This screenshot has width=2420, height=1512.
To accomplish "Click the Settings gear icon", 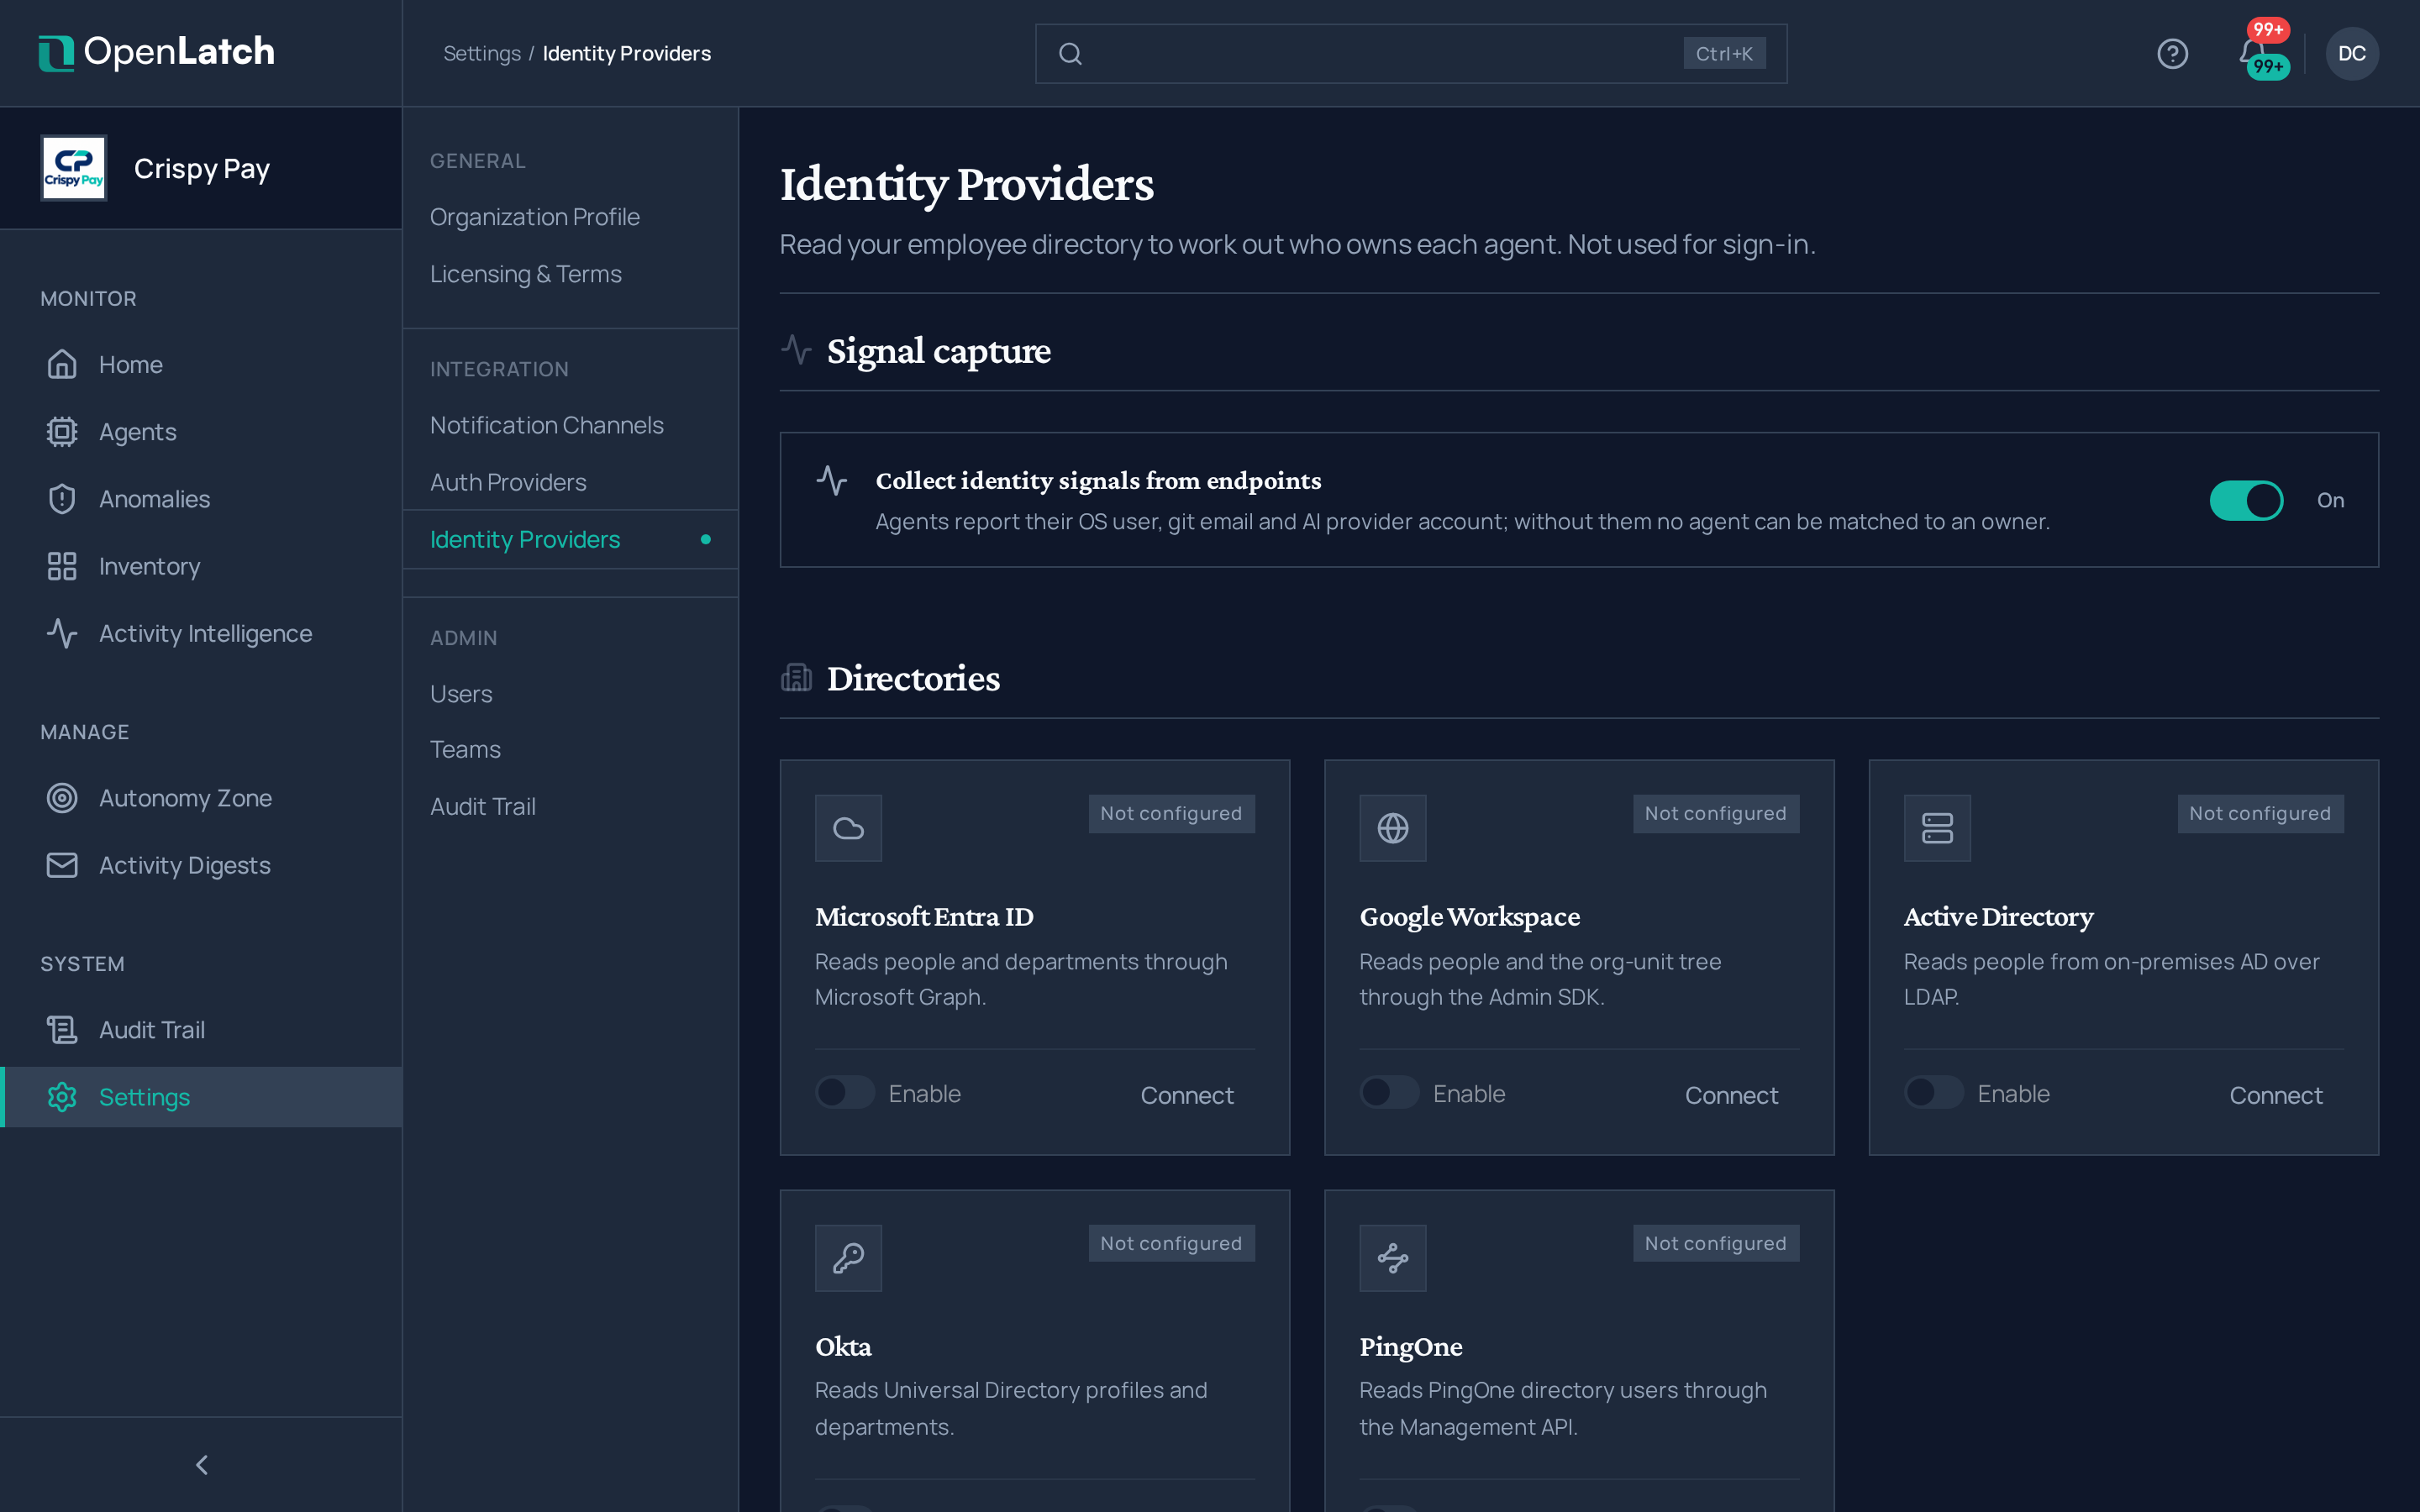I will pos(62,1096).
